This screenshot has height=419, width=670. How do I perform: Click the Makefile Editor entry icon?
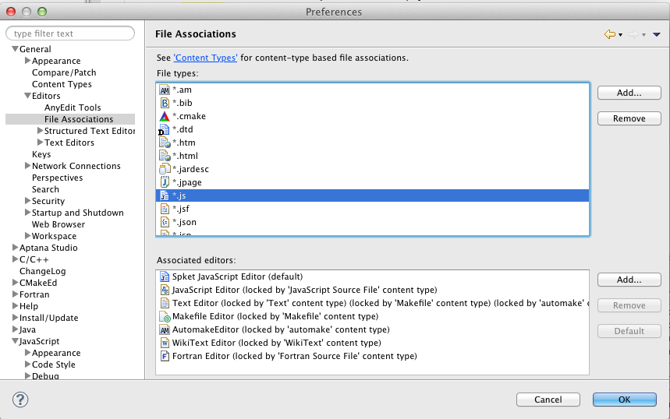(x=165, y=317)
